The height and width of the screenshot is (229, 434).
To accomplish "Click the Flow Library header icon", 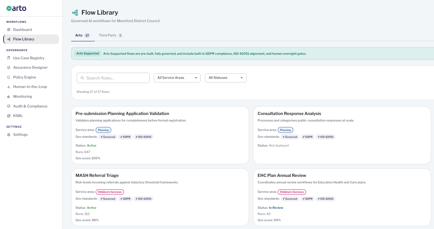I will [75, 13].
